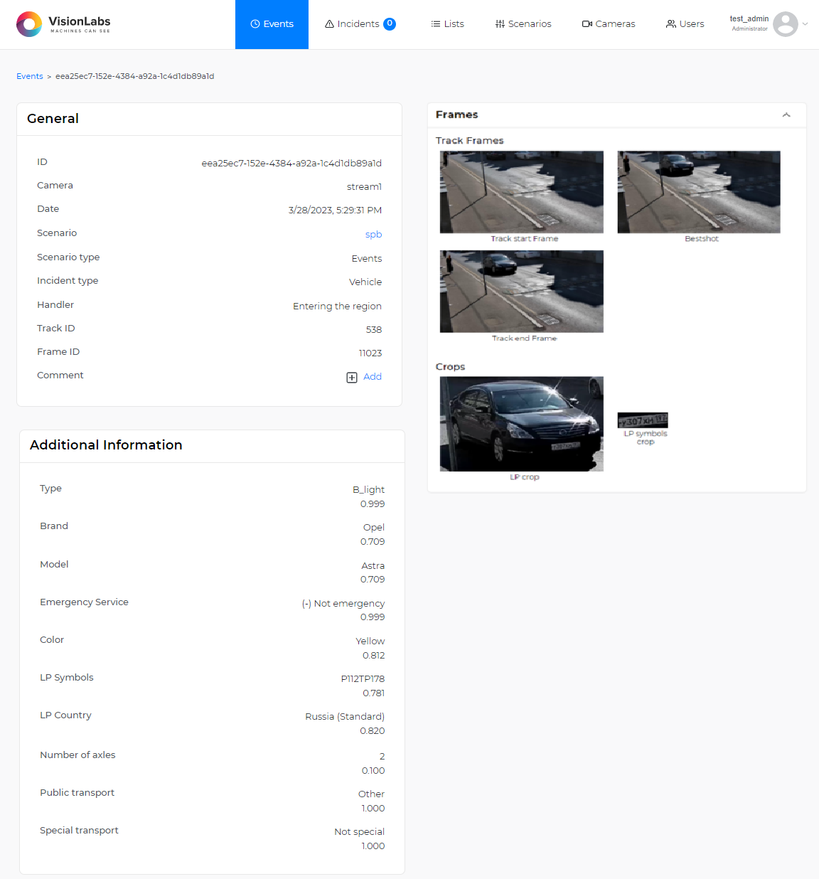Click the LP Symbols confidence 0.781
The height and width of the screenshot is (879, 819).
click(x=374, y=693)
